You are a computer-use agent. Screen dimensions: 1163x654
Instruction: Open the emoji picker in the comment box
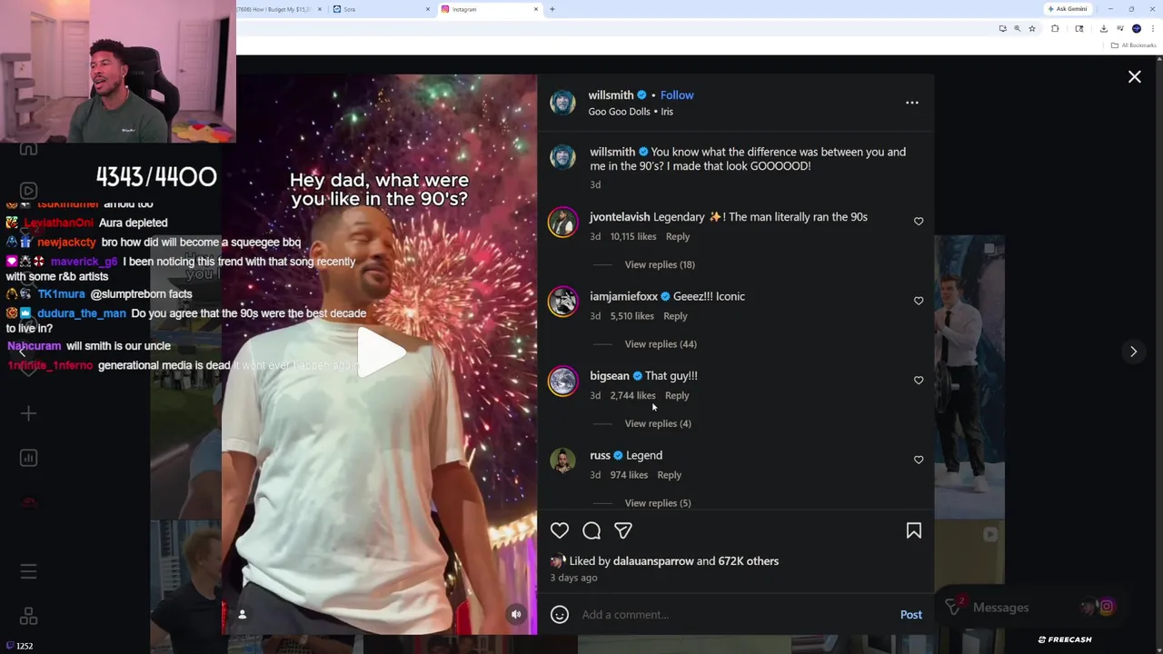tap(560, 615)
